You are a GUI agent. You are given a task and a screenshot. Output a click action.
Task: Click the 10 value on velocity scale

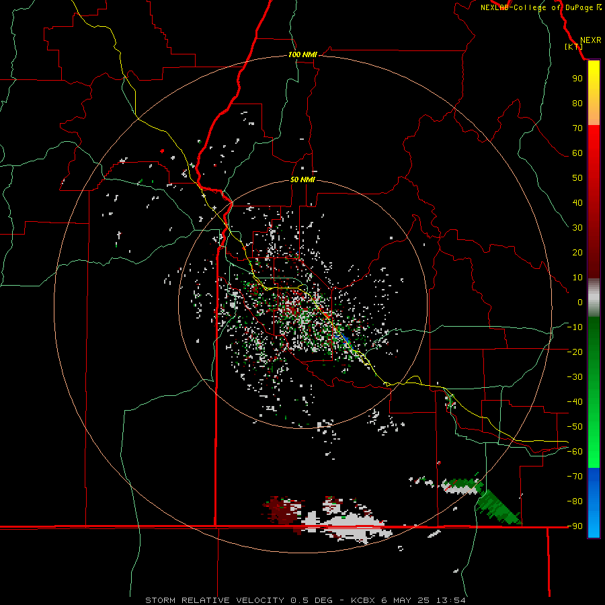(x=577, y=278)
